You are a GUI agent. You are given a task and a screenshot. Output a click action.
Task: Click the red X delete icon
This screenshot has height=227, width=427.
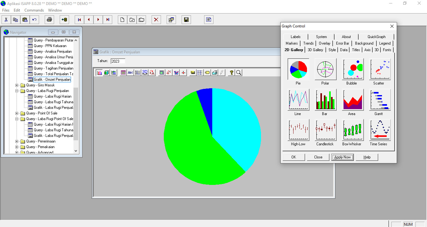(x=156, y=20)
